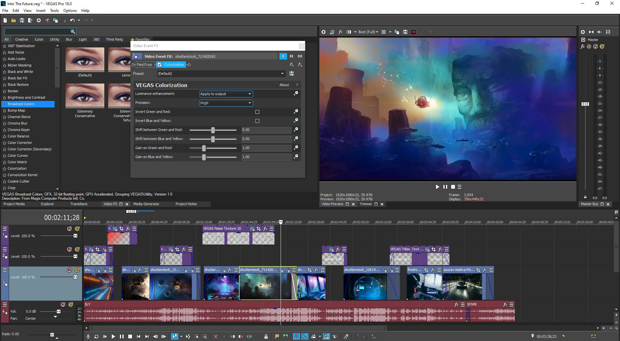Click the Insert Marker flag icon
The height and width of the screenshot is (341, 620).
(277, 336)
